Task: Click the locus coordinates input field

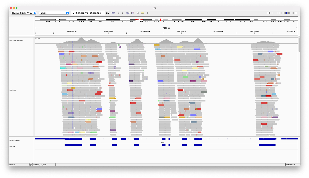Action: (88, 13)
